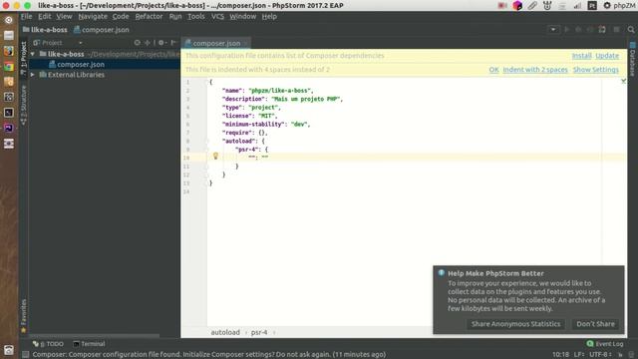The height and width of the screenshot is (359, 638).
Task: Open the File menu
Action: (27, 16)
